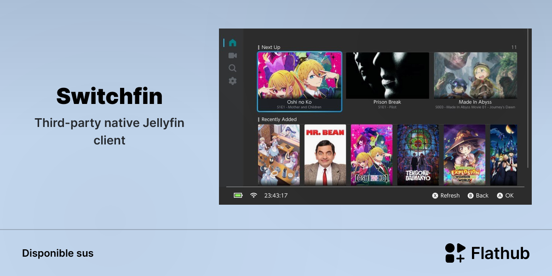Open the settings gear in sidebar

(x=232, y=81)
